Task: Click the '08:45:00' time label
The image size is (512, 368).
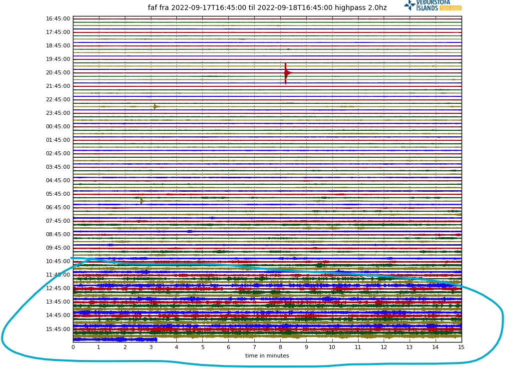Action: coord(58,234)
